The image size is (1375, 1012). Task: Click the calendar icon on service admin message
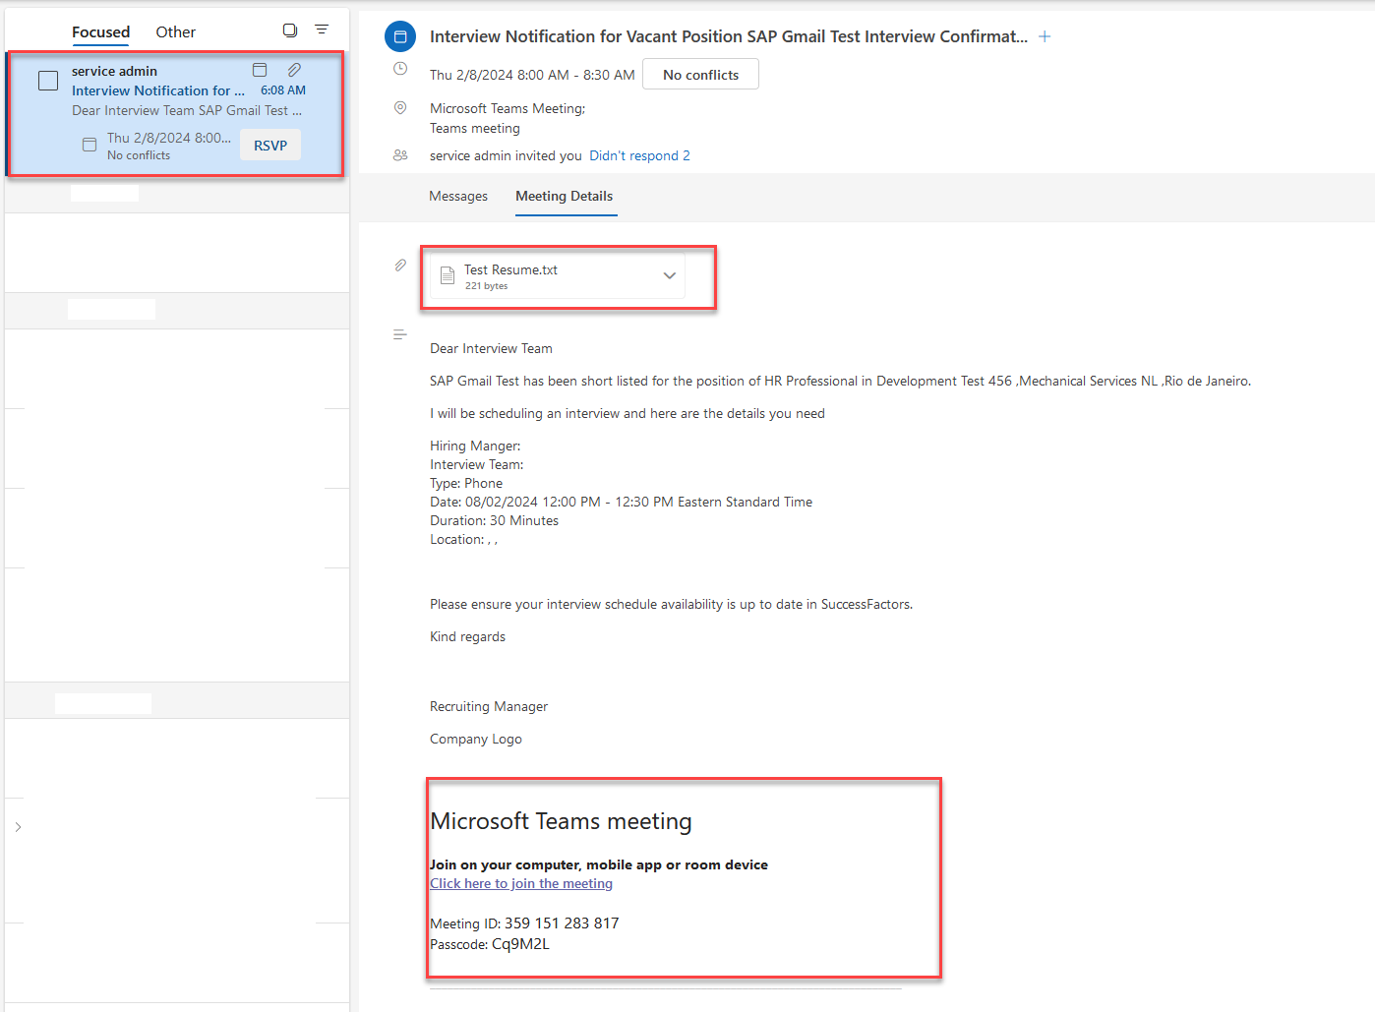(x=260, y=70)
